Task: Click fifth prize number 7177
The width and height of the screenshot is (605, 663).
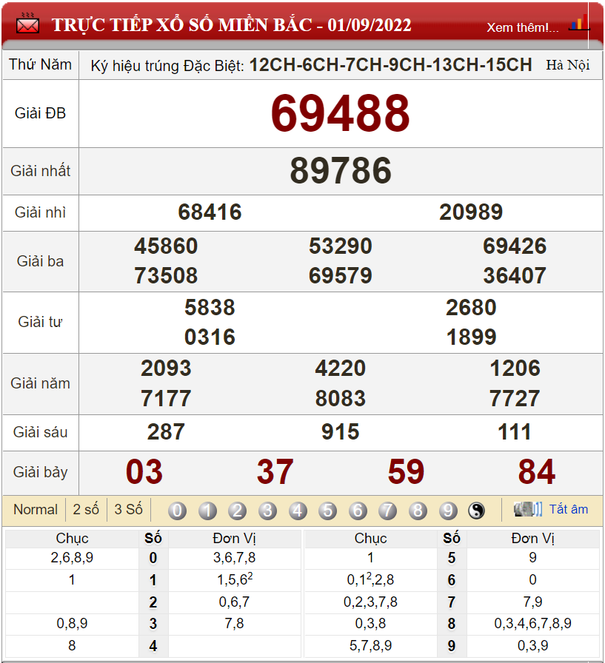Action: tap(166, 399)
